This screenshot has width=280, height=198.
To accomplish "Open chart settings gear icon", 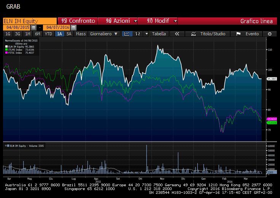I will click(x=270, y=34).
